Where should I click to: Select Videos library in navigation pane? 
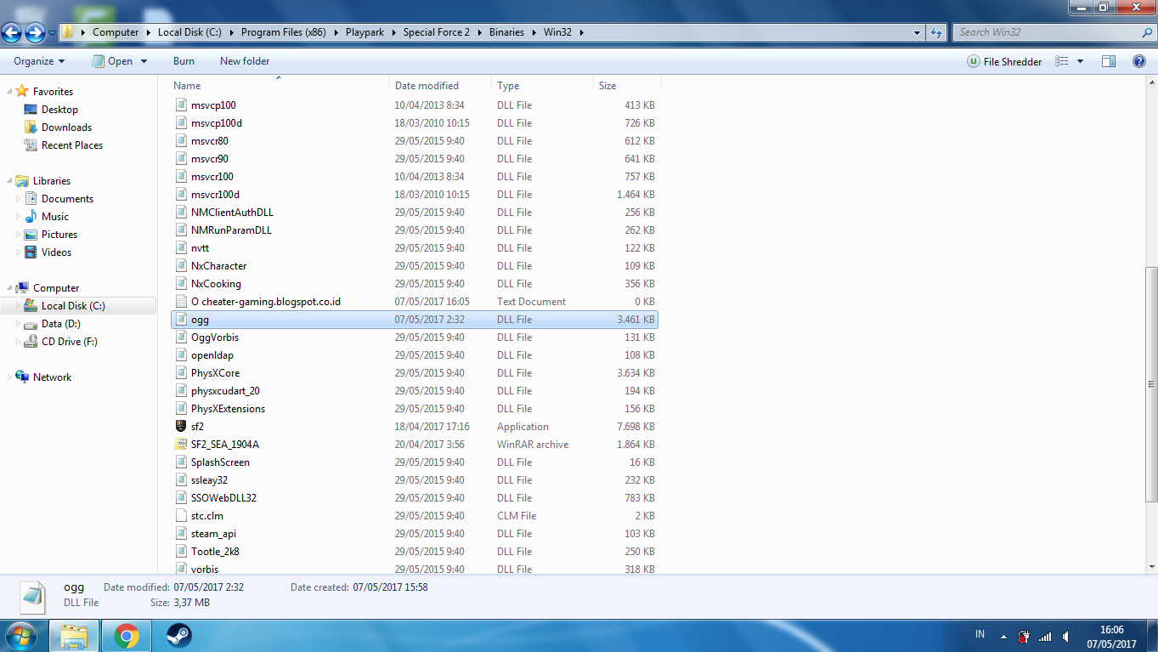click(56, 252)
